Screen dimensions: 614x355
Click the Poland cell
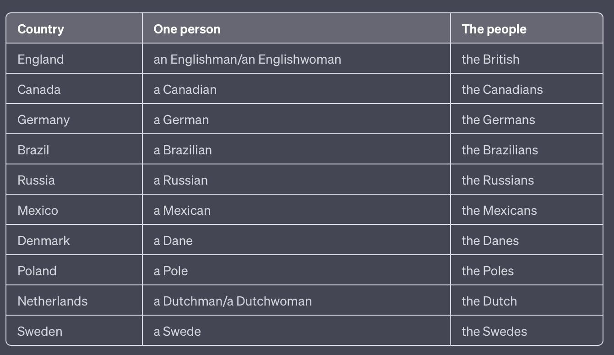pos(74,270)
